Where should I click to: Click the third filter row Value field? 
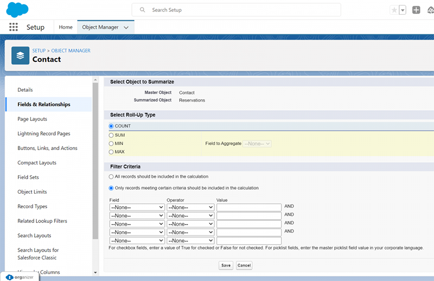(x=249, y=224)
